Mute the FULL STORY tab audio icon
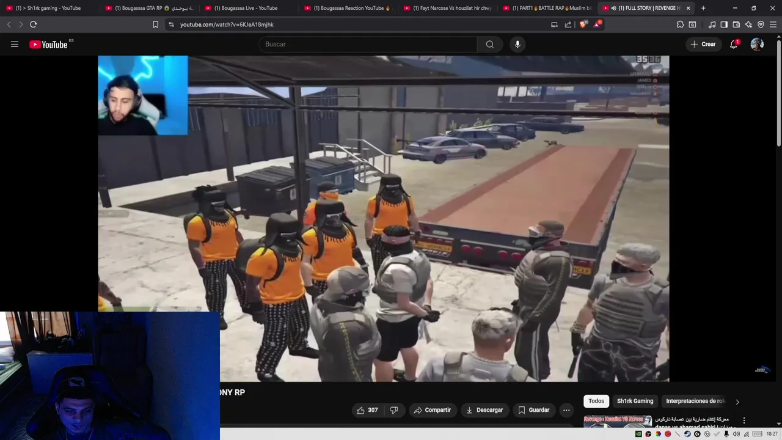Image resolution: width=782 pixels, height=440 pixels. [613, 8]
